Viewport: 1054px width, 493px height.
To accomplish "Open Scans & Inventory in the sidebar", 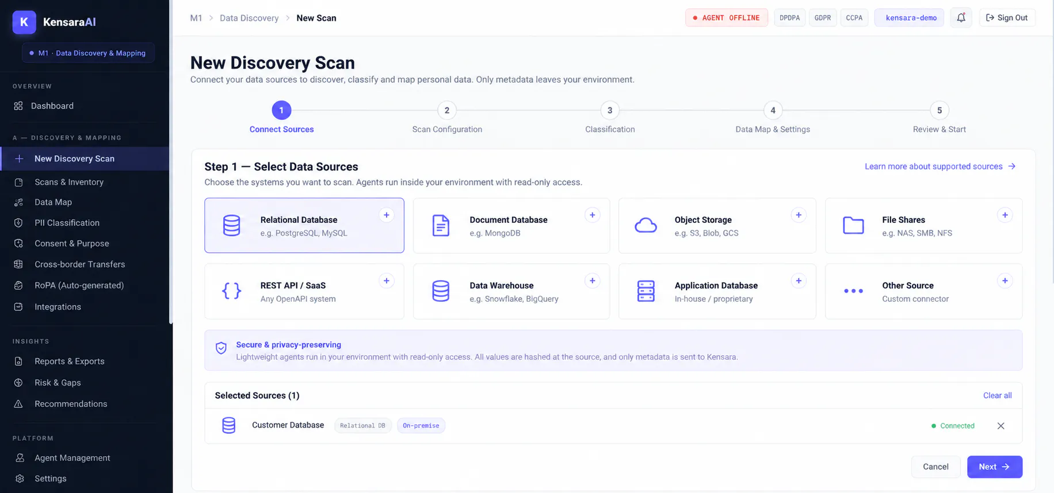I will pos(85,182).
